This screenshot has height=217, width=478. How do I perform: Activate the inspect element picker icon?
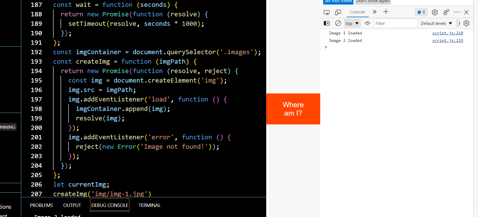[x=327, y=12]
